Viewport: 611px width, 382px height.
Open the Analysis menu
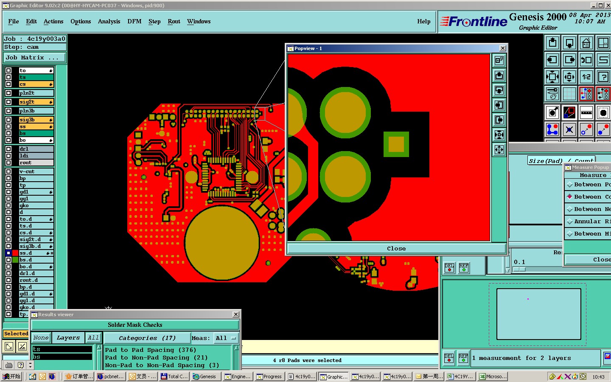click(109, 22)
